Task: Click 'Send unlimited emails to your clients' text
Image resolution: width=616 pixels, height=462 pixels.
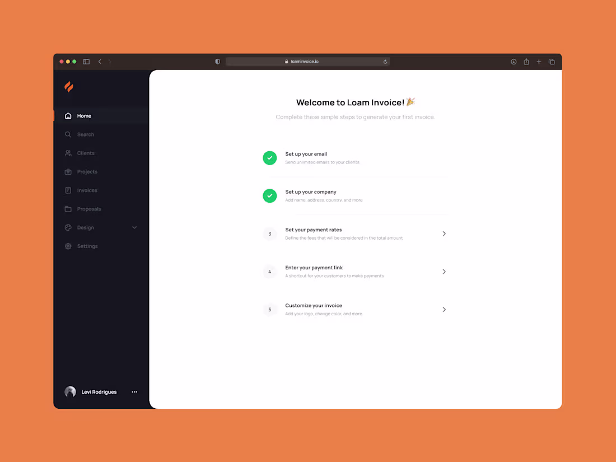Action: (x=322, y=162)
